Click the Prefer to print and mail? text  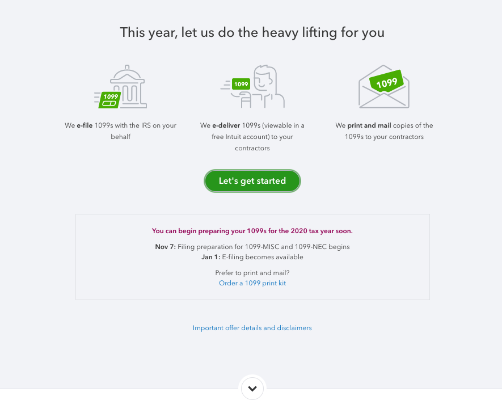(252, 273)
